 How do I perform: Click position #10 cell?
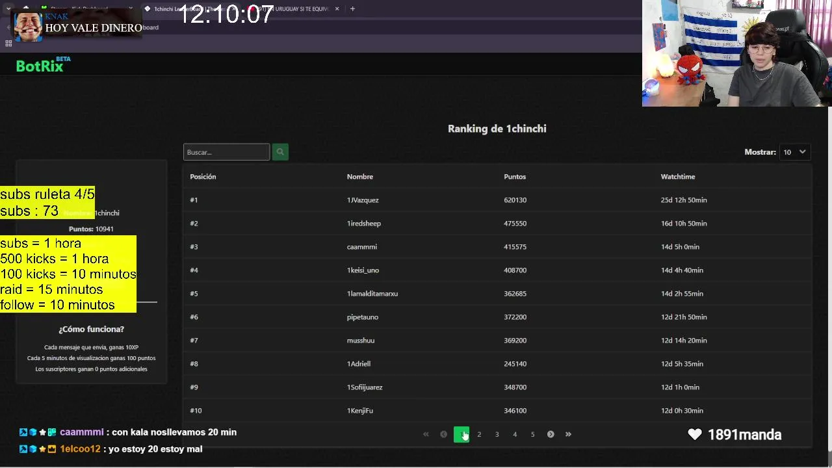pyautogui.click(x=196, y=411)
